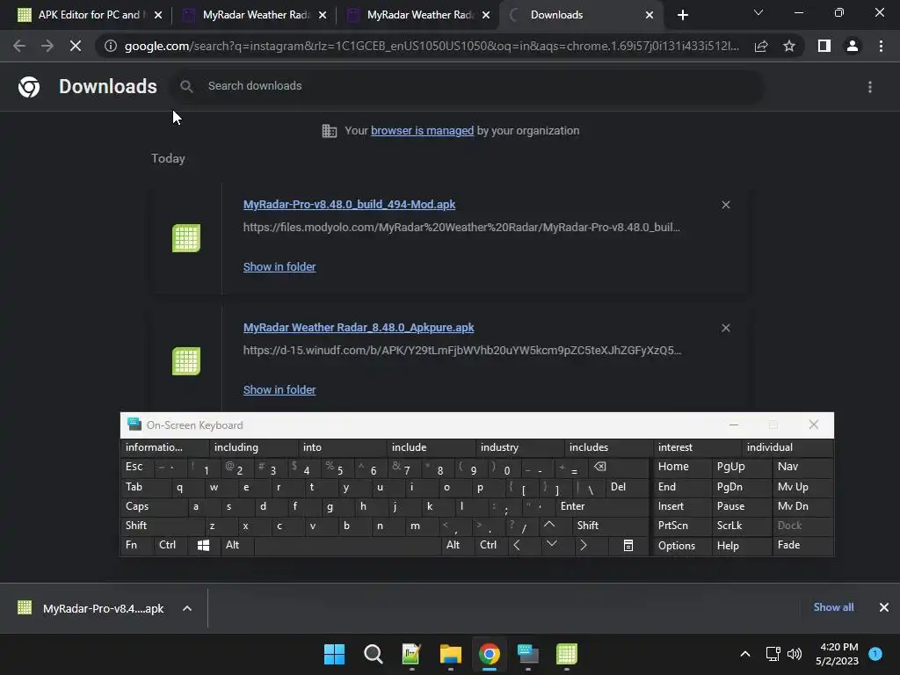Switch to second MyRadar Weather Radar tab
Screen dimensions: 900x675
[x=256, y=15]
